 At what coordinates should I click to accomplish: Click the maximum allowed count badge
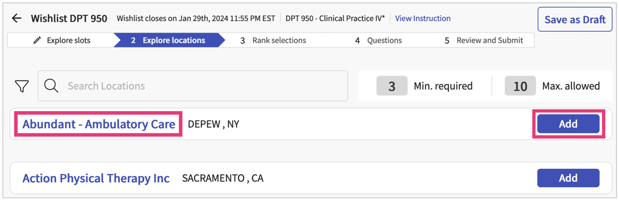[520, 86]
